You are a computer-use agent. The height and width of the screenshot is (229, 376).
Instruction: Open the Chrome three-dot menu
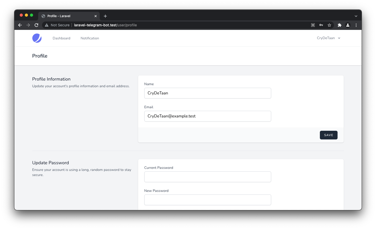pyautogui.click(x=356, y=25)
